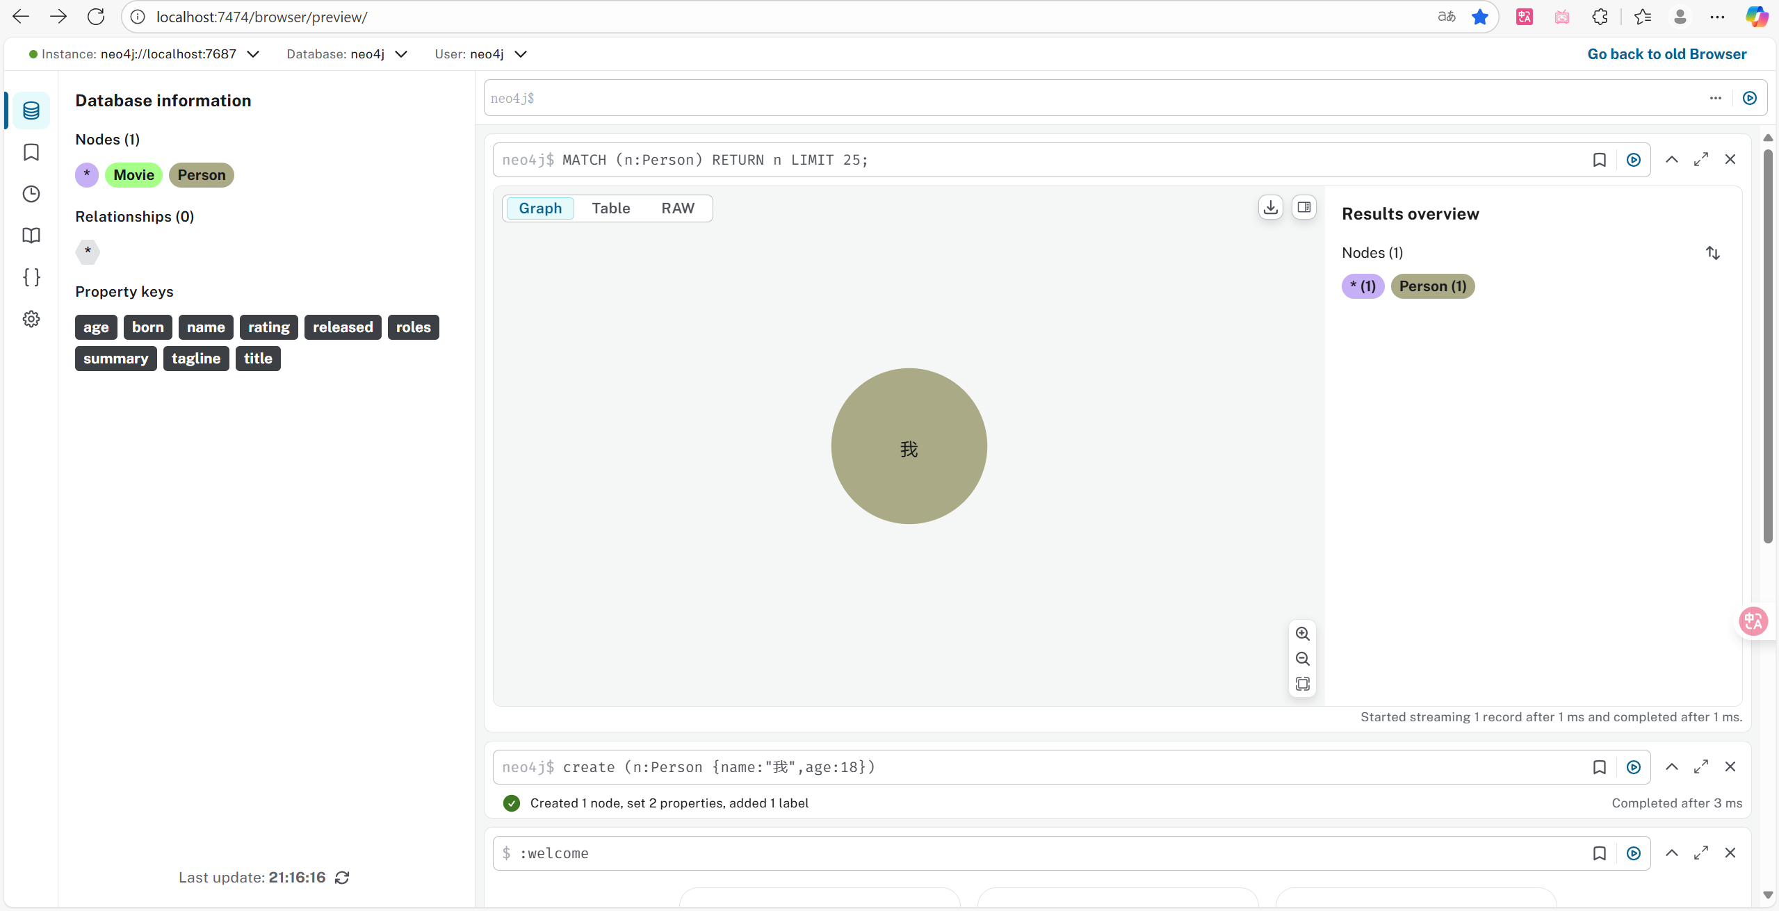Click Go back to old Browser link
This screenshot has height=911, width=1779.
[1666, 54]
